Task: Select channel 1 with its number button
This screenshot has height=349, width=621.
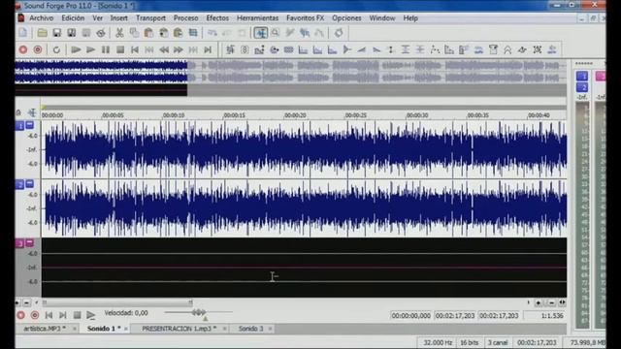Action: point(19,126)
